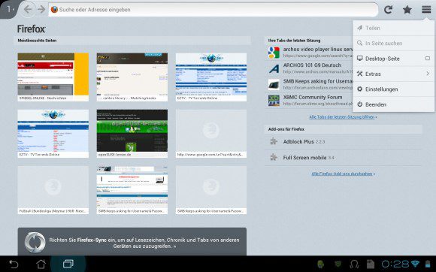The height and width of the screenshot is (272, 436).
Task: Click the XBMC Community Forum icon
Action: click(x=274, y=100)
